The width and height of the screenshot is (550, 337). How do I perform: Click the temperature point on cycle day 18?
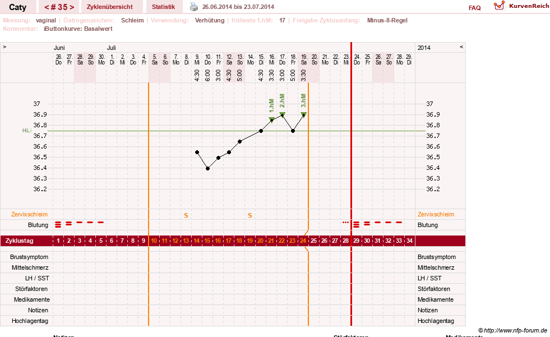coord(239,142)
